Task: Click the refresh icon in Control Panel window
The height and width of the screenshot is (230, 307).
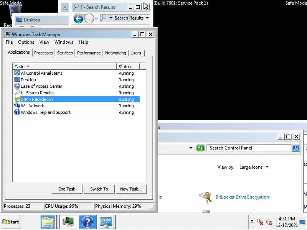Action: 200,148
